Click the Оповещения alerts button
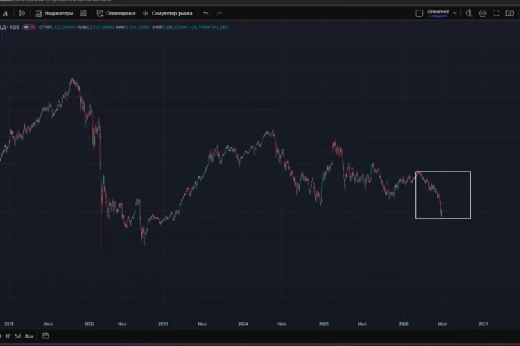Viewport: 520px width, 346px height. 116,14
